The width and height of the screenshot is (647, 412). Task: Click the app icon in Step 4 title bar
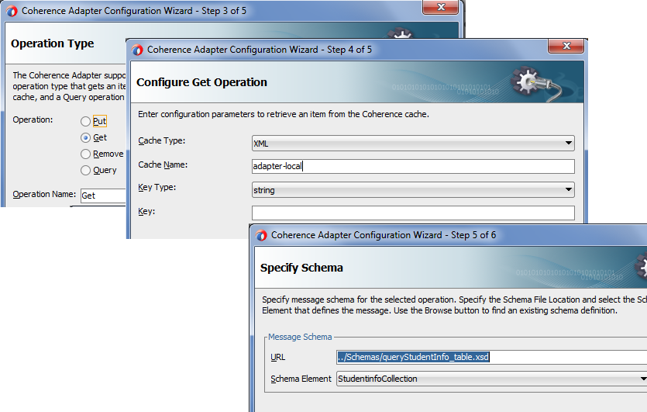(x=137, y=50)
